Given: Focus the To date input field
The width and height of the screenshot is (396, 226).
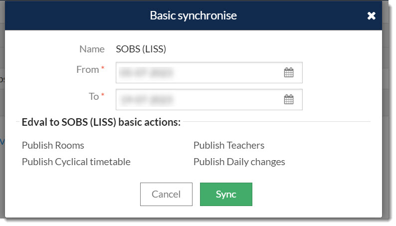Looking at the screenshot, I should coord(209,99).
